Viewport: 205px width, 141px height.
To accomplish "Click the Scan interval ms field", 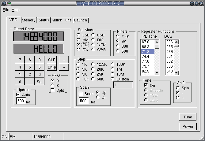I will (84, 101).
